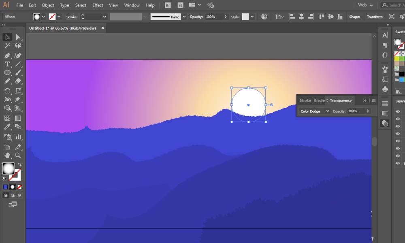The width and height of the screenshot is (405, 243).
Task: Choose the Lasso tool
Action: [18, 46]
